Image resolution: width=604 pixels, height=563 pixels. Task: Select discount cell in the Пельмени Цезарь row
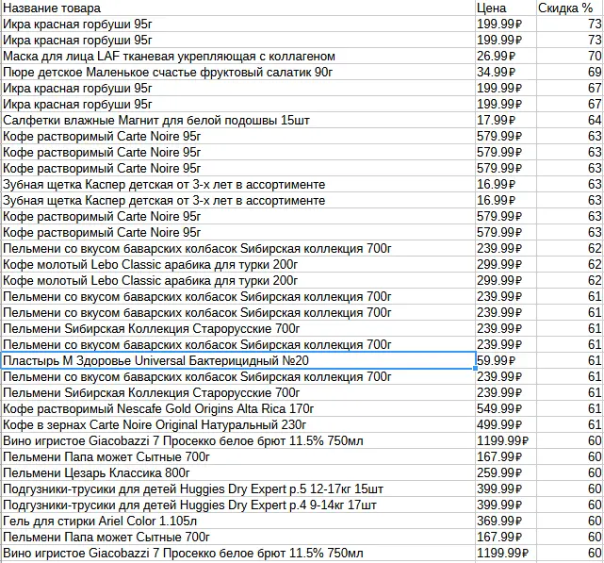coord(570,472)
